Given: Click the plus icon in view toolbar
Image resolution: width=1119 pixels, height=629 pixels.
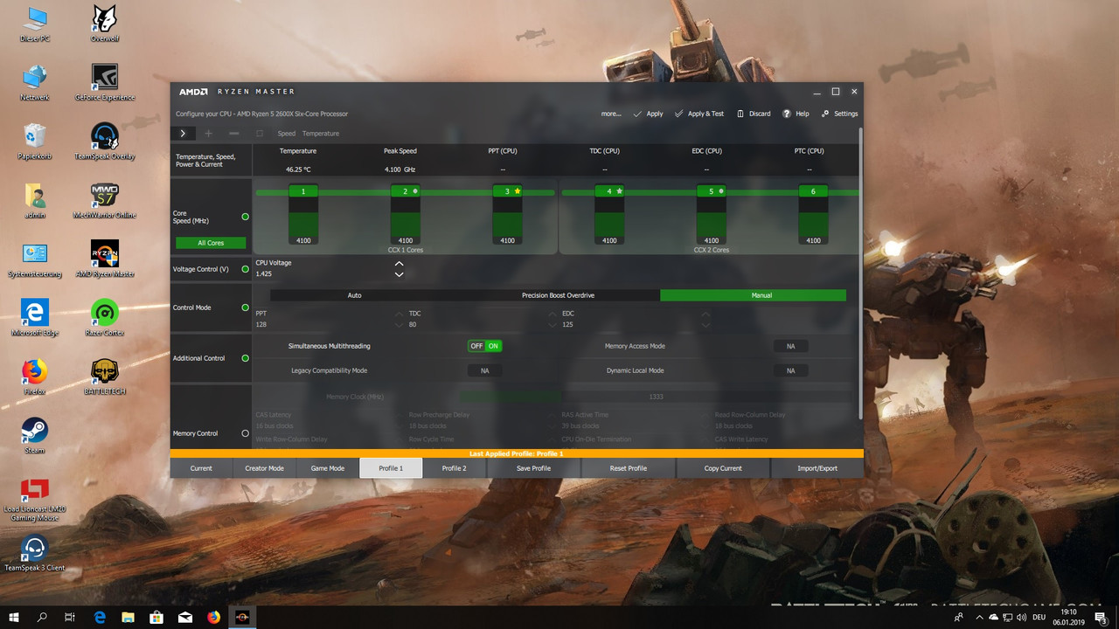Looking at the screenshot, I should [208, 134].
